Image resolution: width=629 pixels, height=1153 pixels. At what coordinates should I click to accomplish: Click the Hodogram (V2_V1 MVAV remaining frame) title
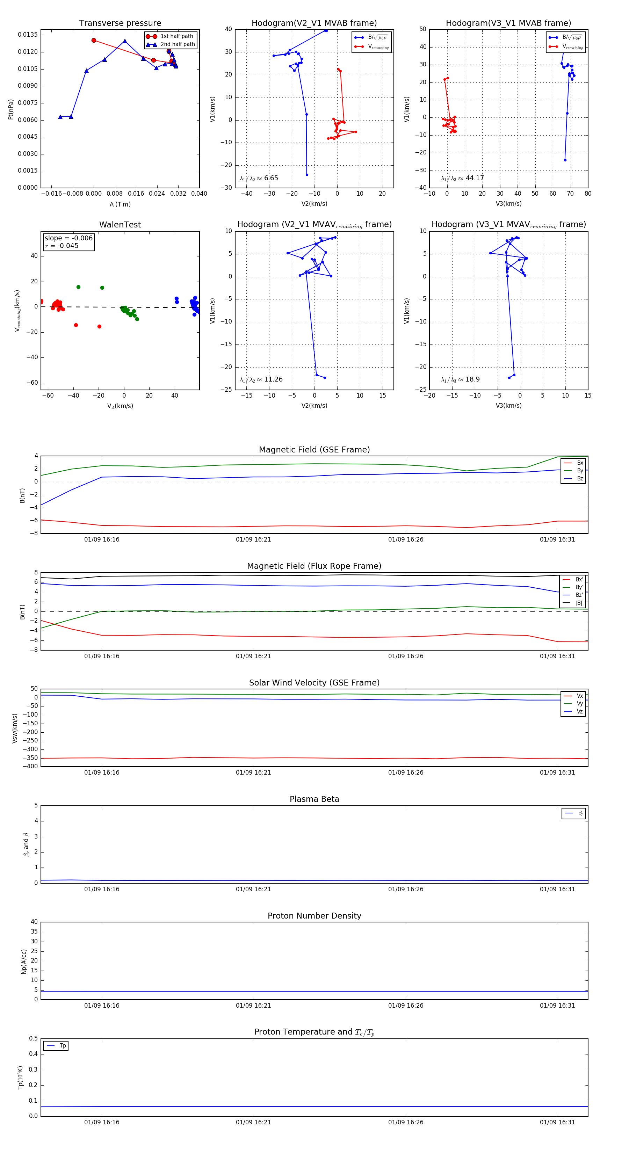314,225
